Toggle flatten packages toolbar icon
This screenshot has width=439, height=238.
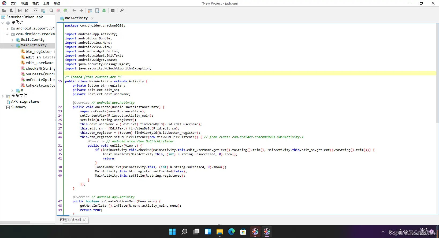click(x=43, y=10)
